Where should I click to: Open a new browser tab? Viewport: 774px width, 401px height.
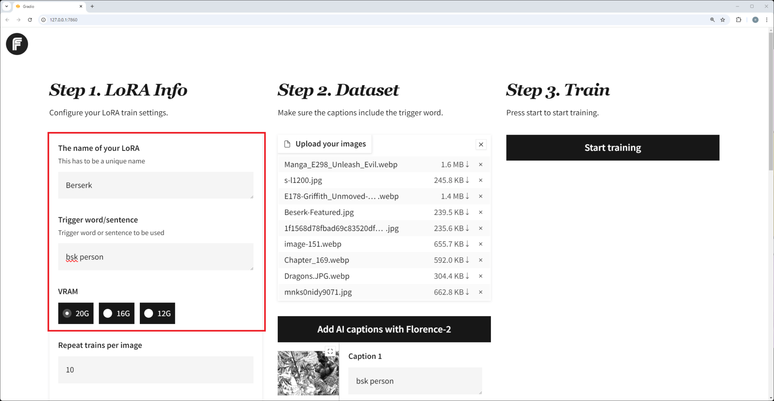92,6
